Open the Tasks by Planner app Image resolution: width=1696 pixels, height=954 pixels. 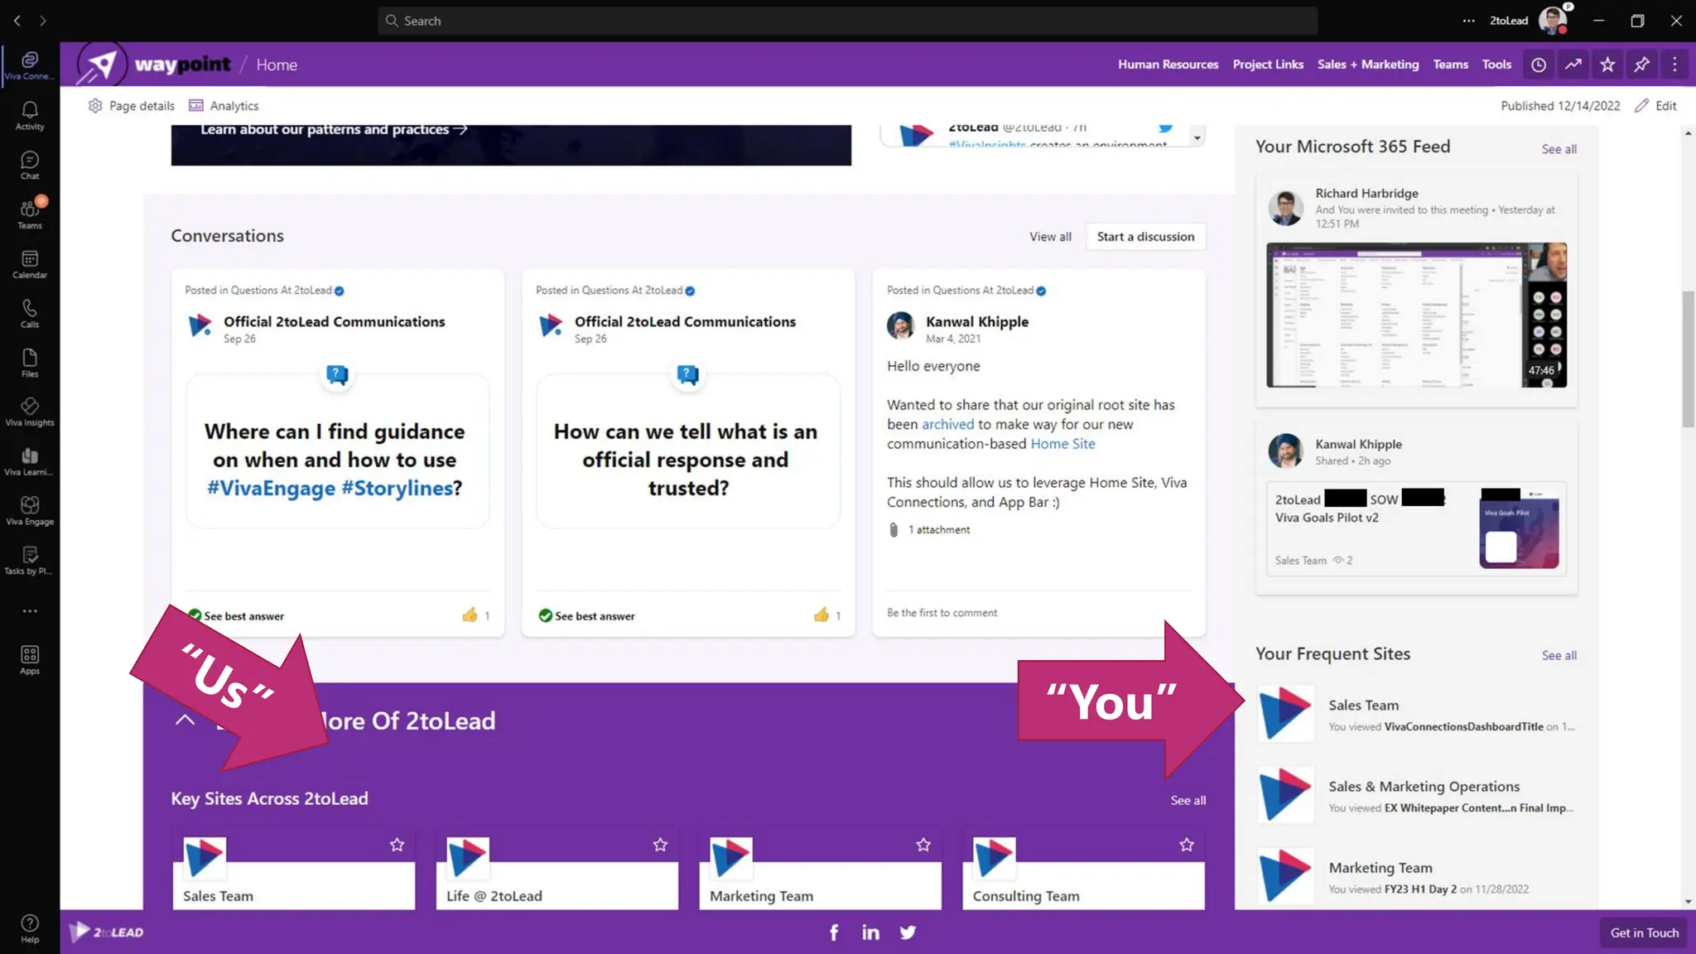pos(30,560)
